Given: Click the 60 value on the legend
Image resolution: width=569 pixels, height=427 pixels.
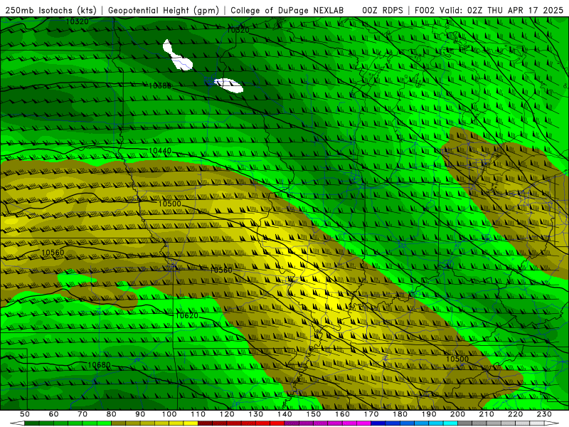Looking at the screenshot, I should point(53,414).
